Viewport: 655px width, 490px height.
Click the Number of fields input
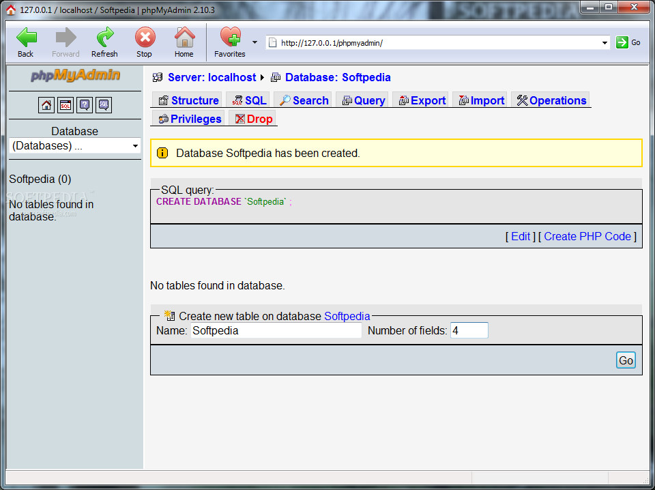(x=469, y=330)
